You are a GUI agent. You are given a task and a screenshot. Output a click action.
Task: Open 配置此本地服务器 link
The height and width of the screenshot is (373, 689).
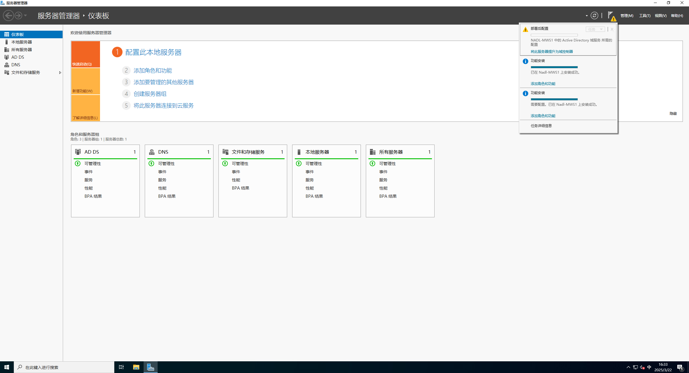(153, 52)
